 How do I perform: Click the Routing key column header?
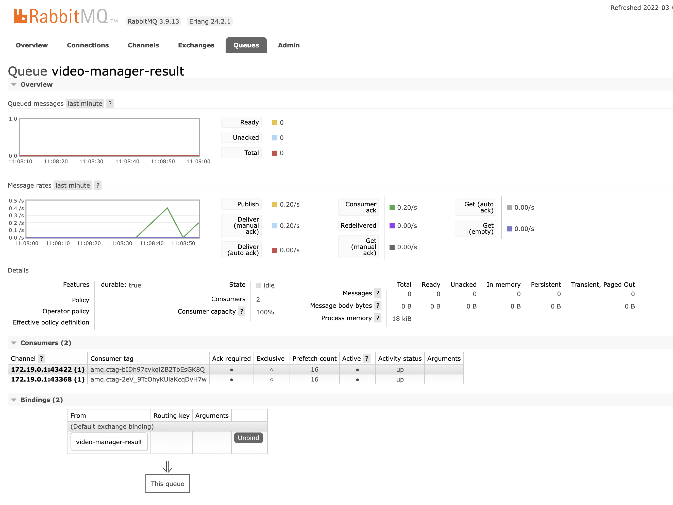[172, 416]
